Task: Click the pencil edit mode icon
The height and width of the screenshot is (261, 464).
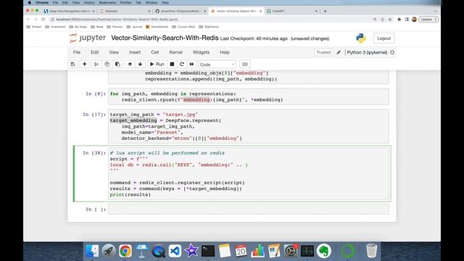Action: (x=339, y=52)
